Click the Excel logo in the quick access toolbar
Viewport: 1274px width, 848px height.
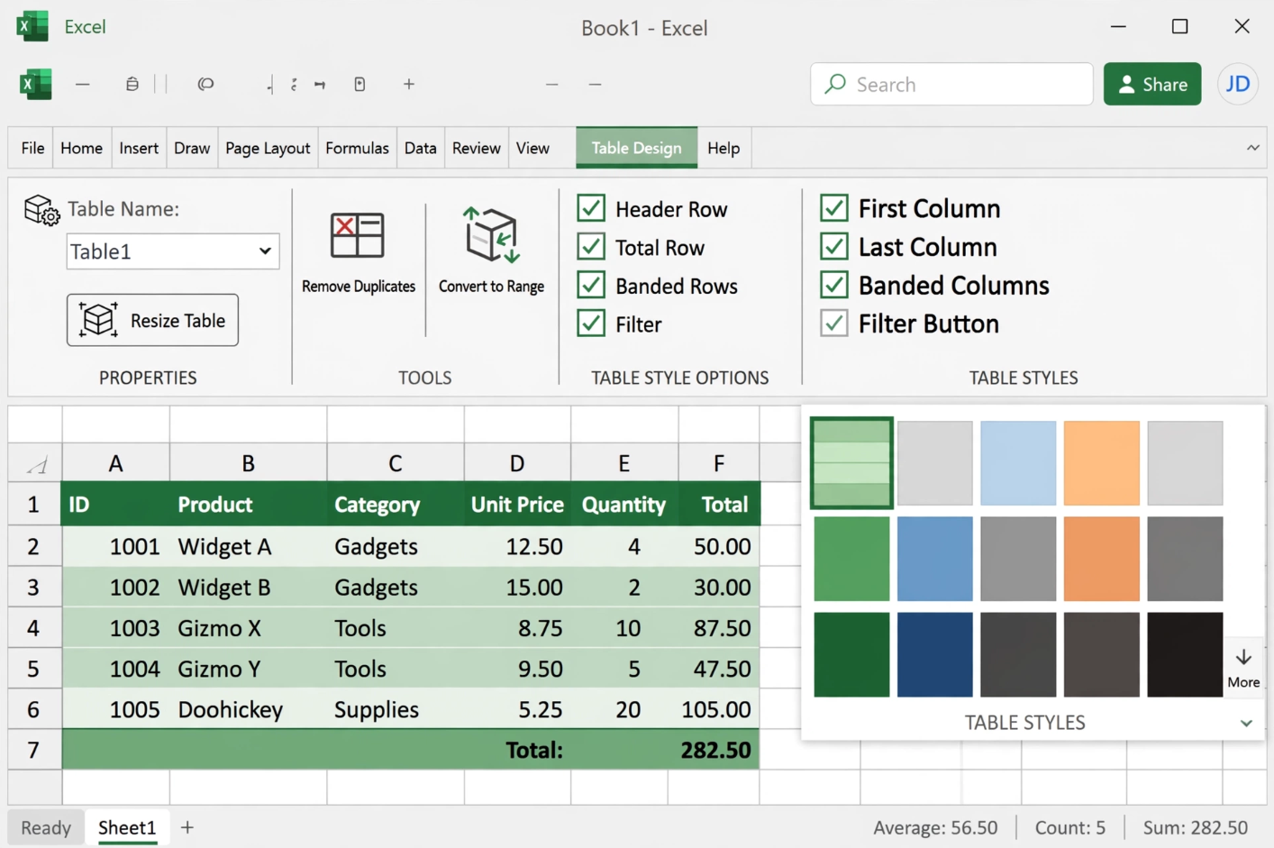36,84
